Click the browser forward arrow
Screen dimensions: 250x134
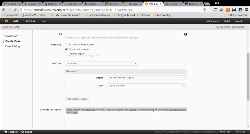pyautogui.click(x=9, y=10)
